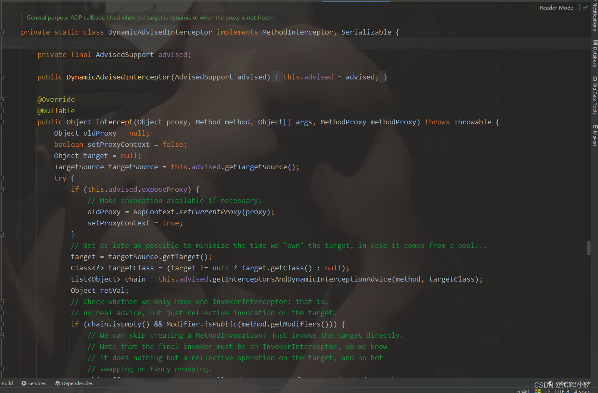Click the @Override annotation

56,100
